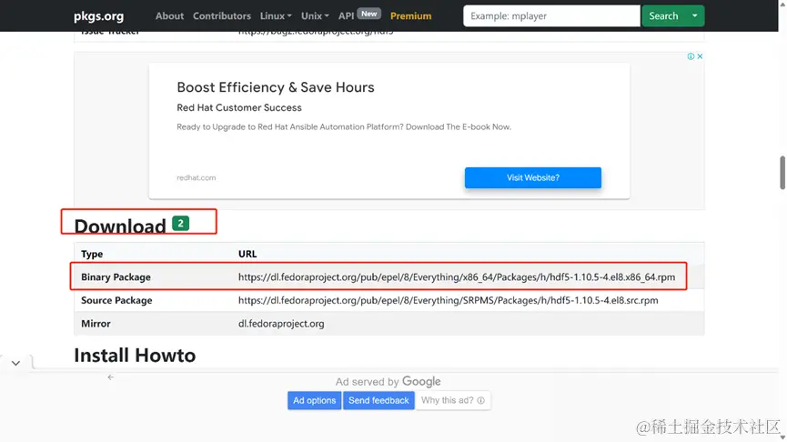
Task: Click the Ansible e-book ad description
Action: pos(344,127)
